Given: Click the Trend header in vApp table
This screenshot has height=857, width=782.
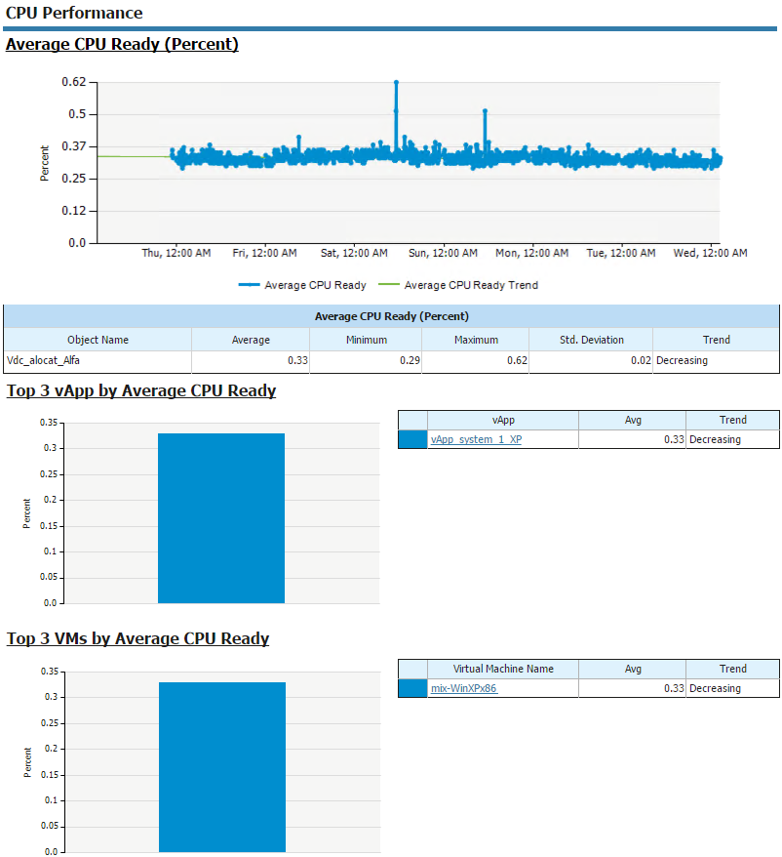Looking at the screenshot, I should 733,420.
